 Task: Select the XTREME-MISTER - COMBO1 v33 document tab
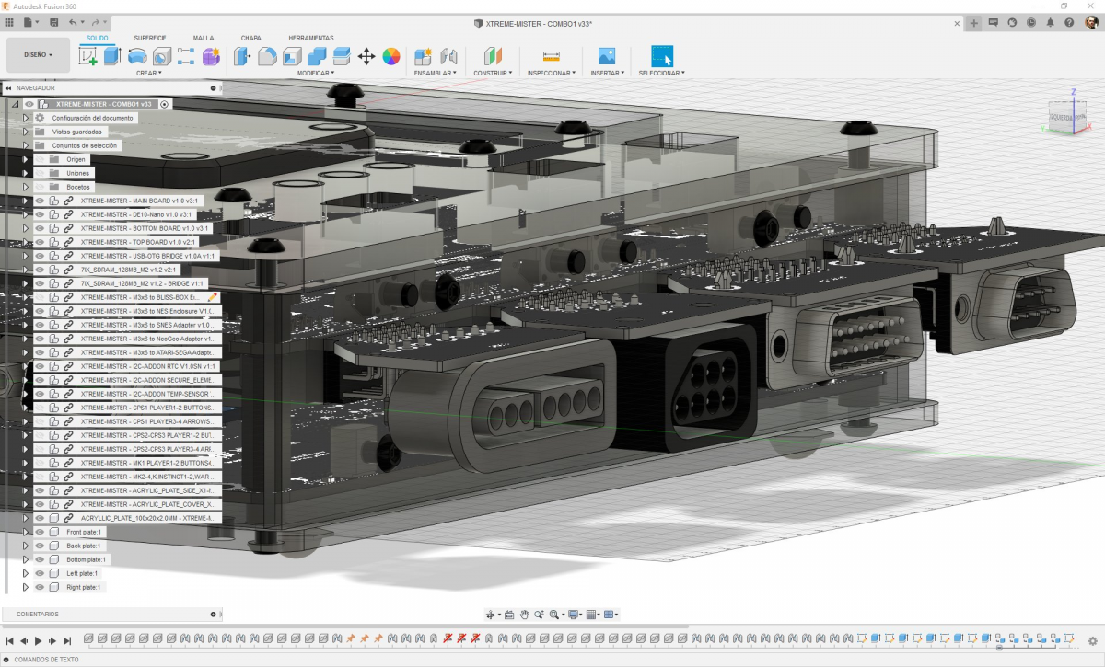click(533, 22)
